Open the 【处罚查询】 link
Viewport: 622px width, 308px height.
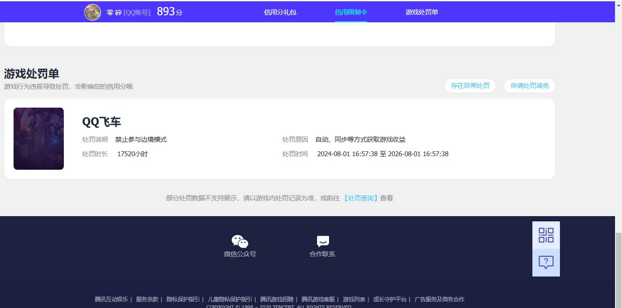[360, 198]
